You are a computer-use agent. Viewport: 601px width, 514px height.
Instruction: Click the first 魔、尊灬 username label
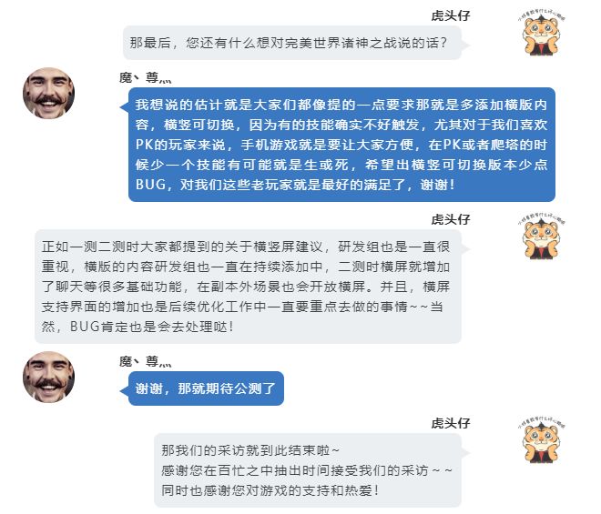[146, 77]
